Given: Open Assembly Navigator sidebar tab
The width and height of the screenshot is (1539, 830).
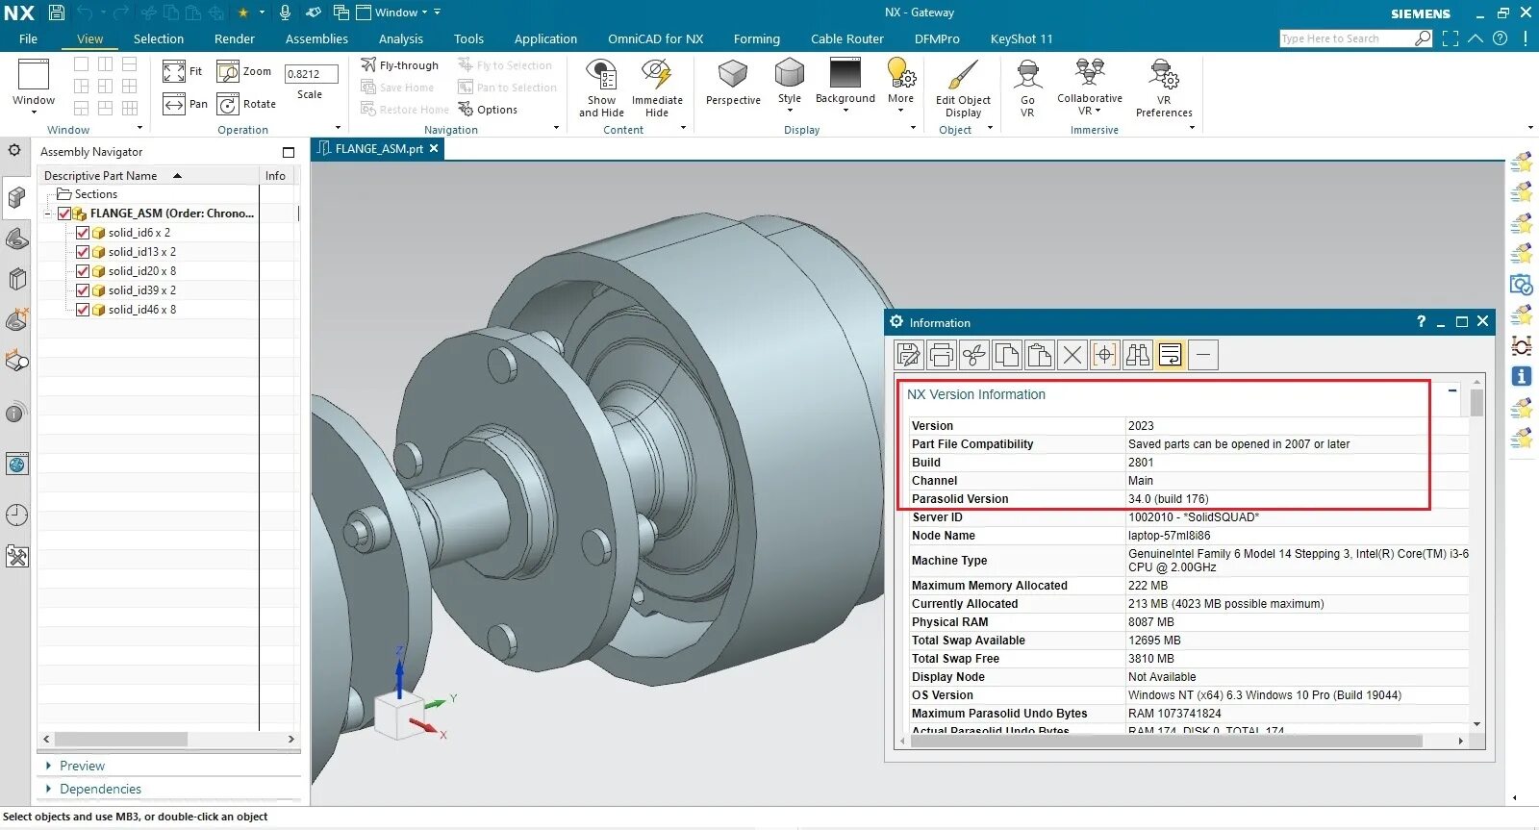Looking at the screenshot, I should [16, 197].
